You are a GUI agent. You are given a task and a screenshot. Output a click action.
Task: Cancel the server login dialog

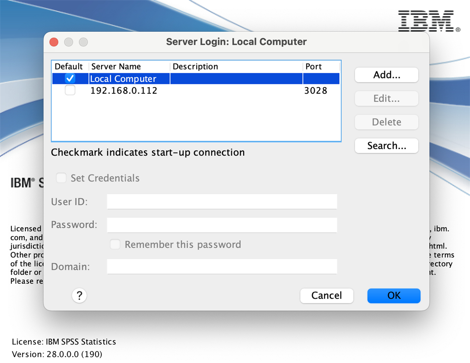pyautogui.click(x=326, y=296)
